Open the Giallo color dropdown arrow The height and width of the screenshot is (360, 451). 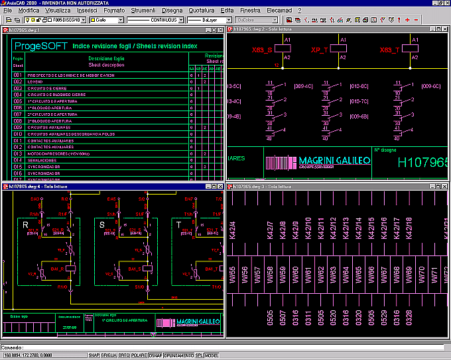point(121,20)
